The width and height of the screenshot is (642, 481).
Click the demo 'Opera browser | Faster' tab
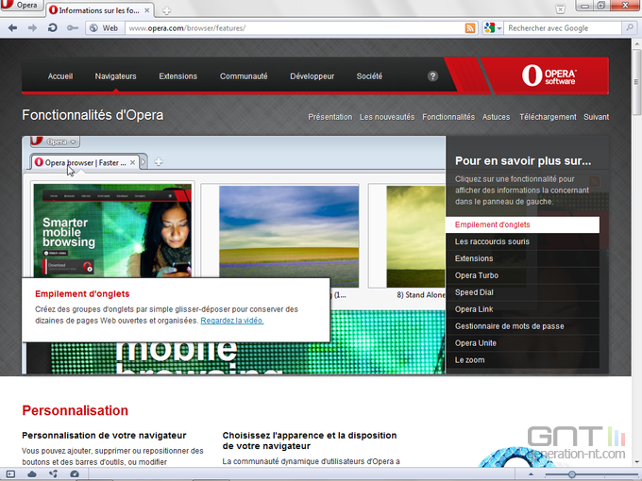85,162
